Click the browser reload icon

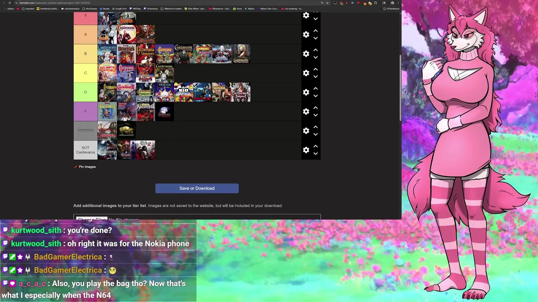(x=10, y=3)
